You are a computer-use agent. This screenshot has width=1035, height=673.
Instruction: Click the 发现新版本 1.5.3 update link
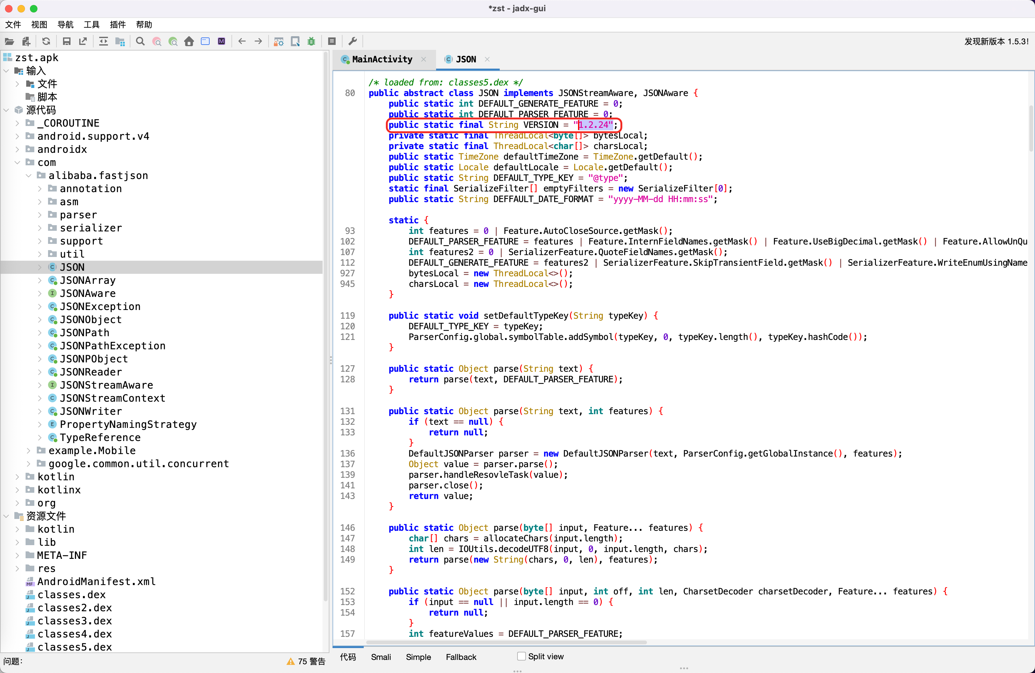[996, 41]
